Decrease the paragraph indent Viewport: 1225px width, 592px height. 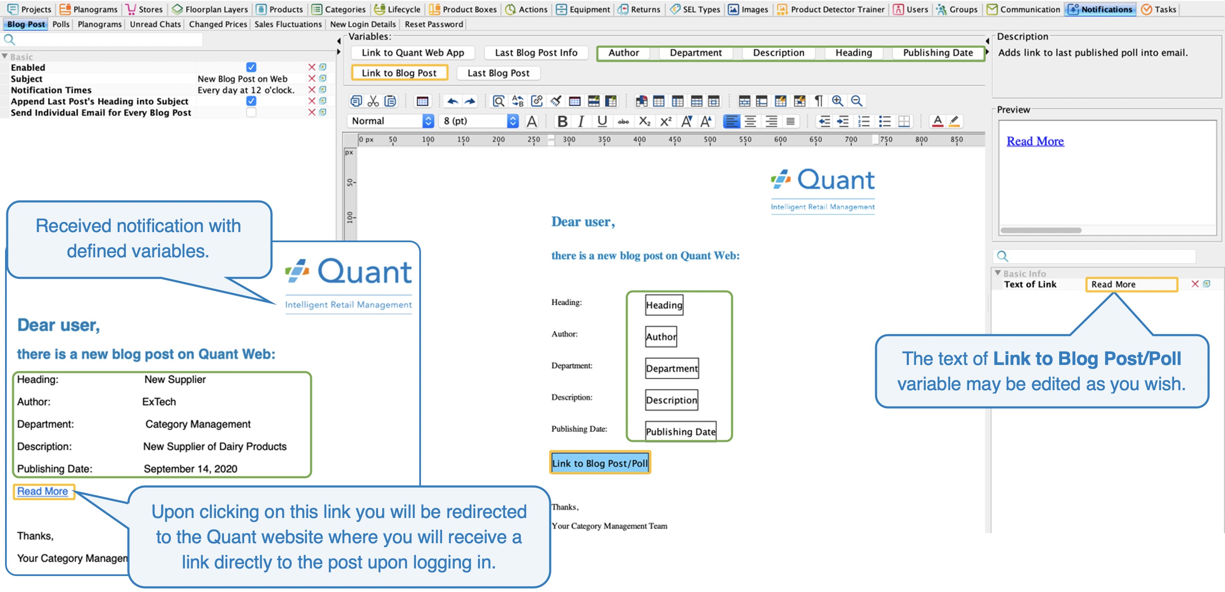tap(824, 122)
